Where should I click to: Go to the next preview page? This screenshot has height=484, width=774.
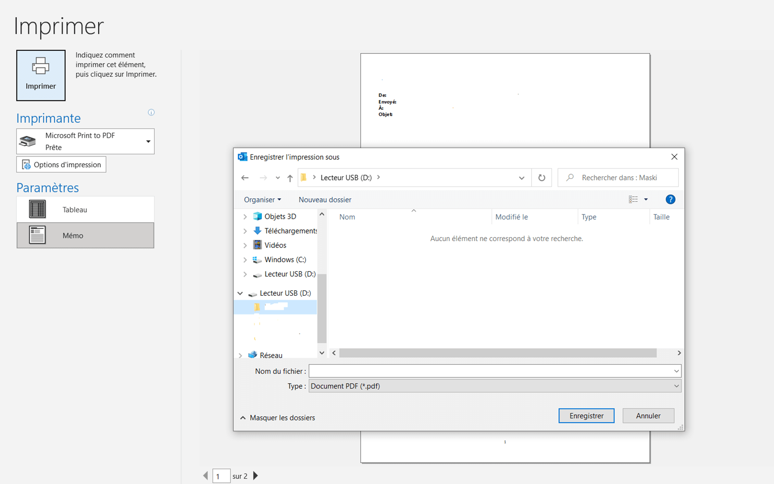tap(256, 476)
